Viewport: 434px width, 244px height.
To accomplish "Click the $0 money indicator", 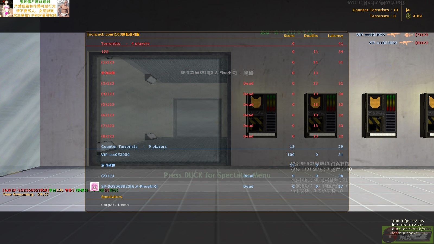I will (x=408, y=10).
